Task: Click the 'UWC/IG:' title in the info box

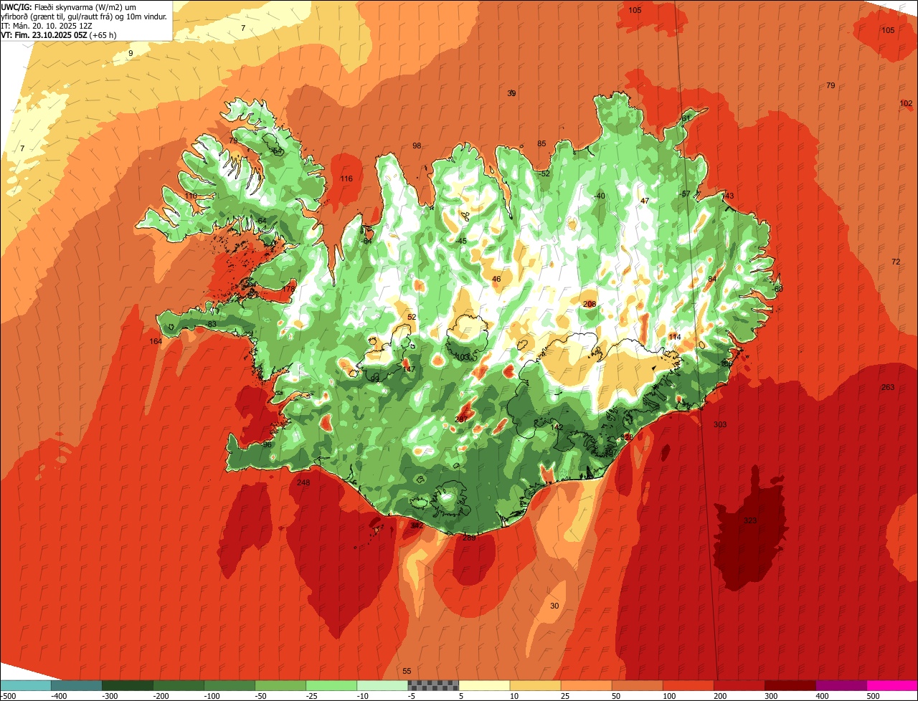Action: coord(17,6)
